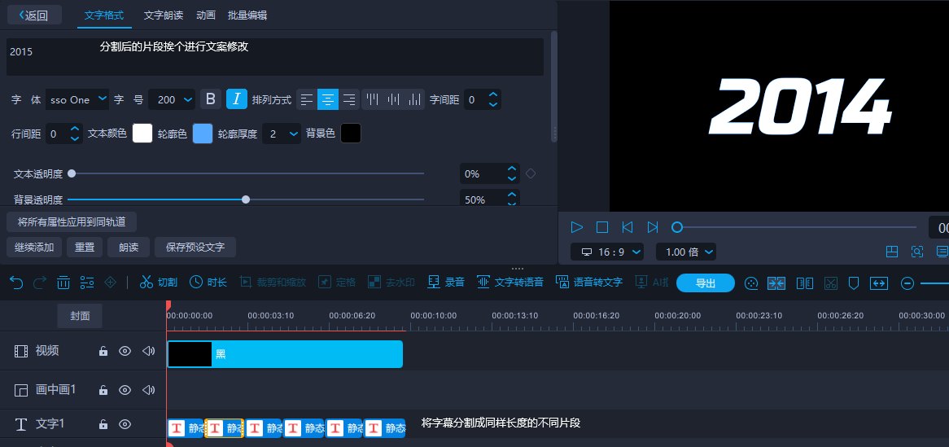Viewport: 949px width, 447px height.
Task: Open 语音转文字 speech-to-text tool
Action: click(589, 282)
